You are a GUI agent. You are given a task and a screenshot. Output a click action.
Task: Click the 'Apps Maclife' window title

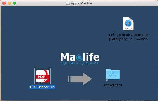(81, 3)
